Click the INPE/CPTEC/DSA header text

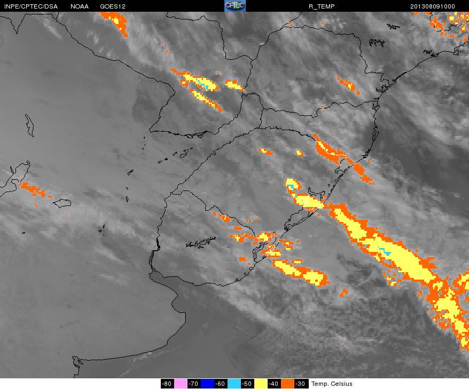[x=31, y=6]
